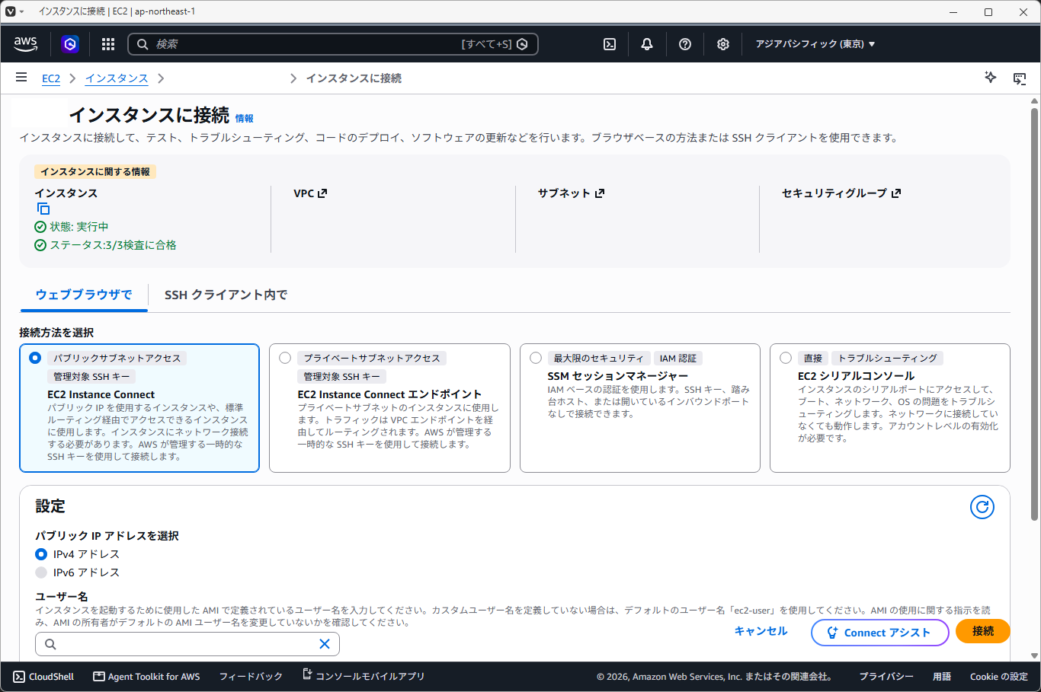Open the help question mark icon
Screen dimensions: 1041x692
(x=685, y=44)
